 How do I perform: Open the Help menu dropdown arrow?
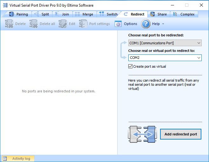[163, 24]
